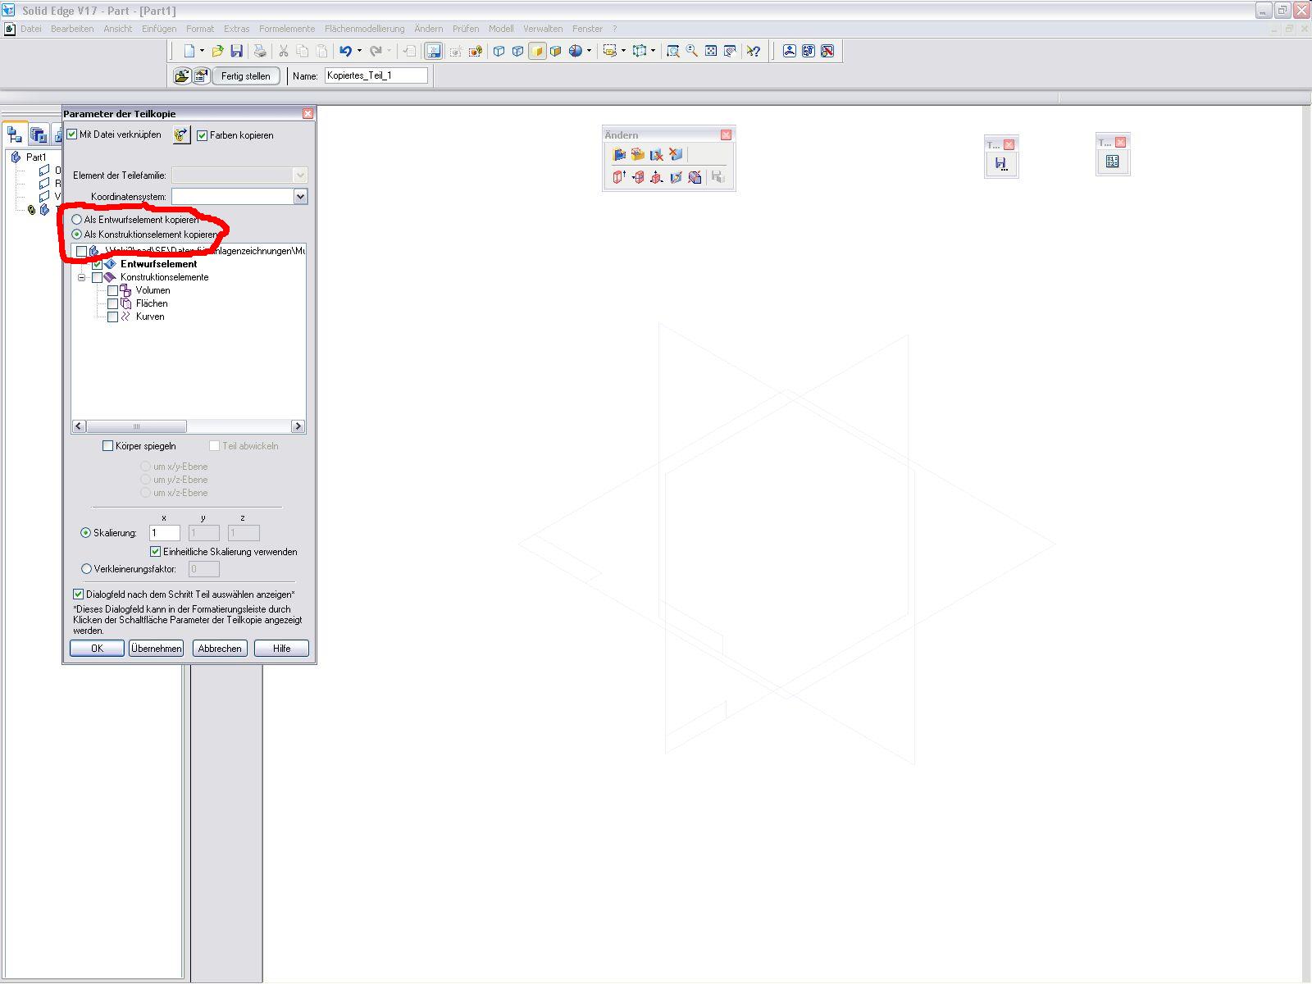Image resolution: width=1312 pixels, height=984 pixels.
Task: Close the Ändern floating toolbar
Action: [x=726, y=135]
